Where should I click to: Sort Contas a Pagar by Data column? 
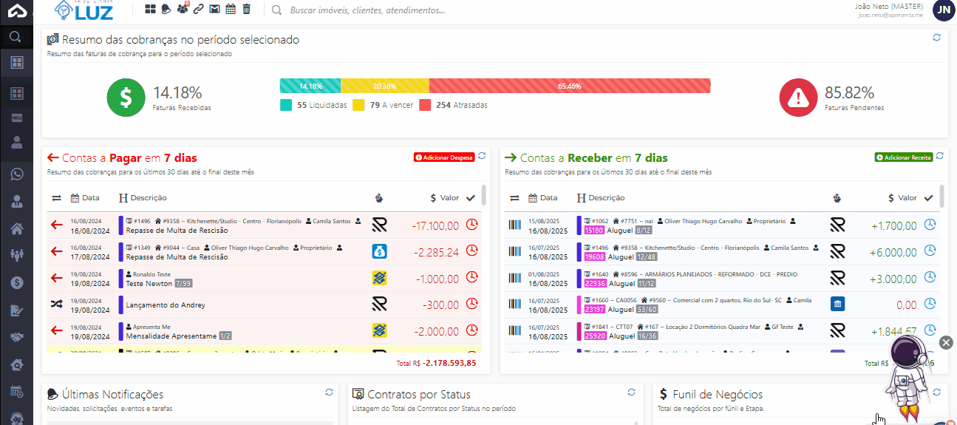(85, 198)
